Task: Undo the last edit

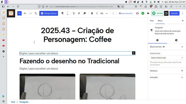Action: 25,13
